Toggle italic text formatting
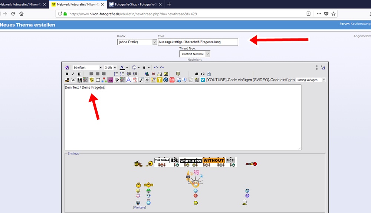The height and width of the screenshot is (213, 371). pyautogui.click(x=73, y=74)
